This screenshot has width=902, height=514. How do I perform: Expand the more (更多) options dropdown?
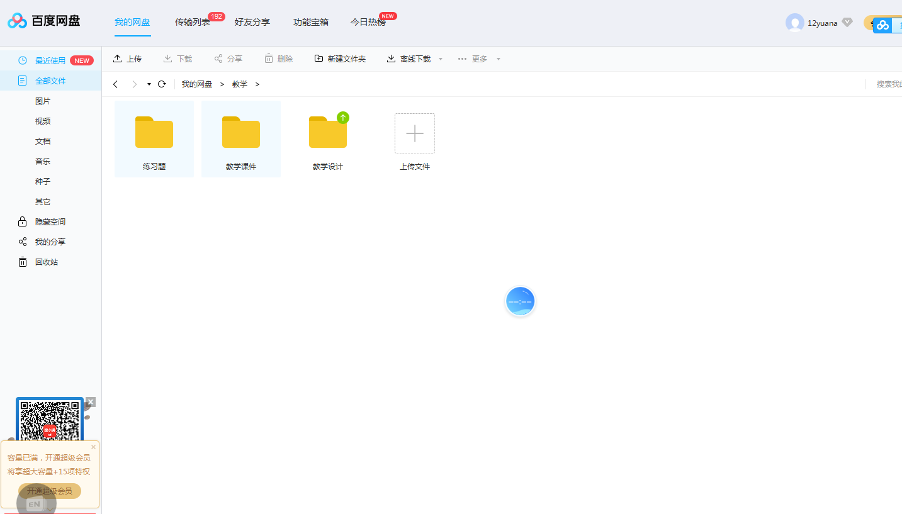pyautogui.click(x=498, y=59)
